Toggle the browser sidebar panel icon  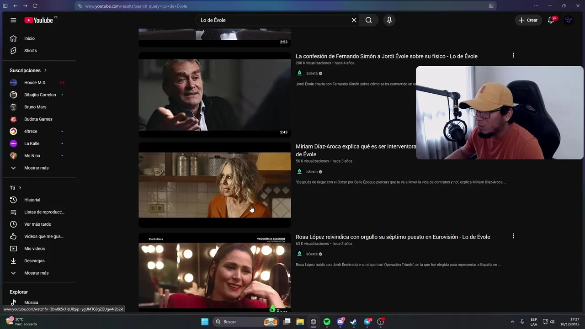point(5,6)
